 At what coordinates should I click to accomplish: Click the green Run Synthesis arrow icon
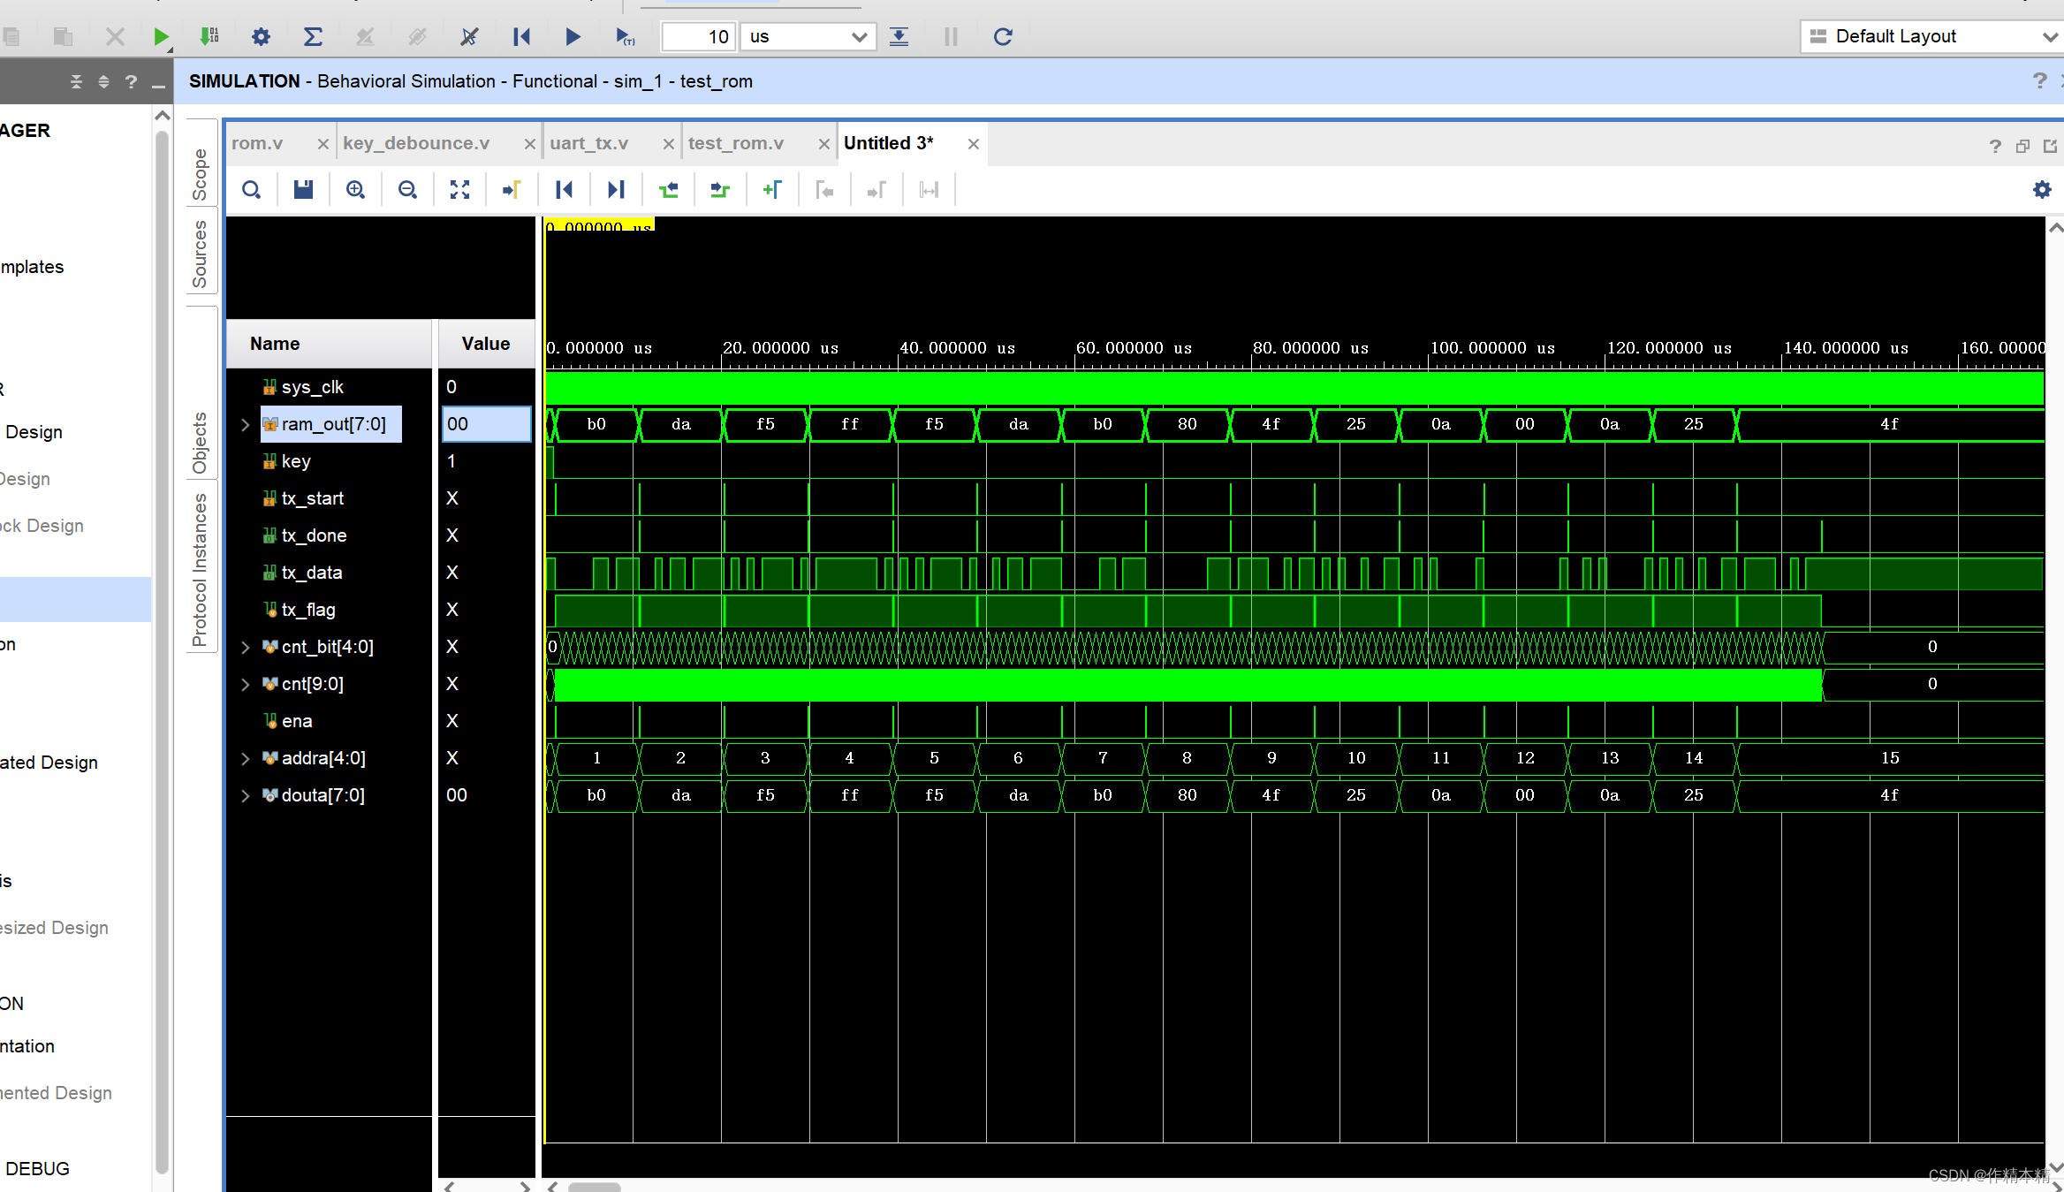[160, 37]
